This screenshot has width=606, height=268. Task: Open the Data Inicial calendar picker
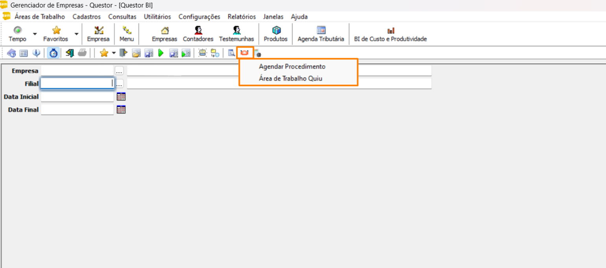coord(121,97)
